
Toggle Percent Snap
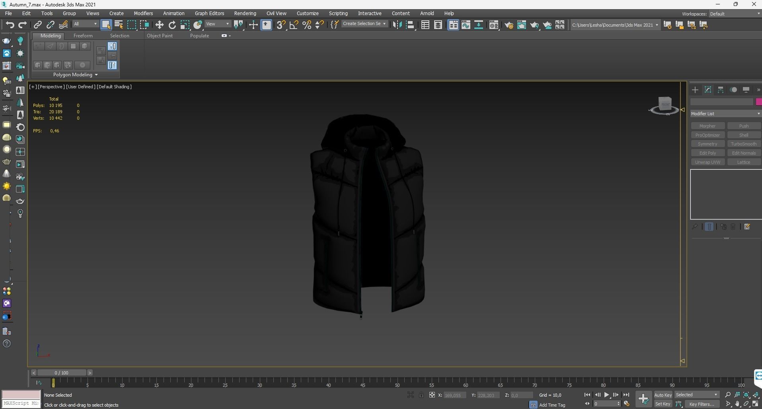(306, 25)
